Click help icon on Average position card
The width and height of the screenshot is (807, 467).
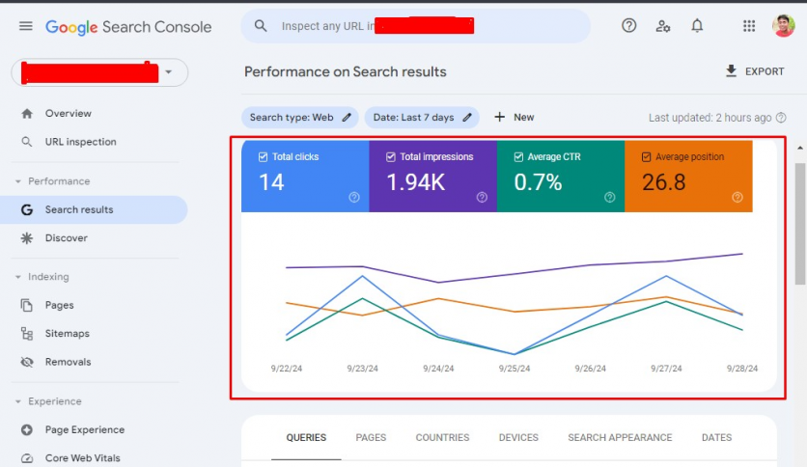point(737,197)
